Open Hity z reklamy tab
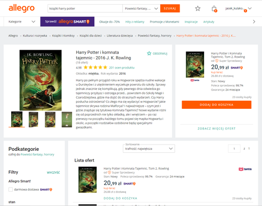 (x=135, y=22)
